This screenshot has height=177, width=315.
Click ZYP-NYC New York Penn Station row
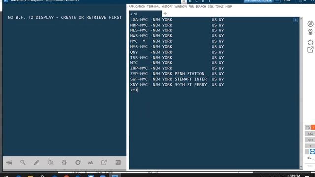(x=177, y=74)
